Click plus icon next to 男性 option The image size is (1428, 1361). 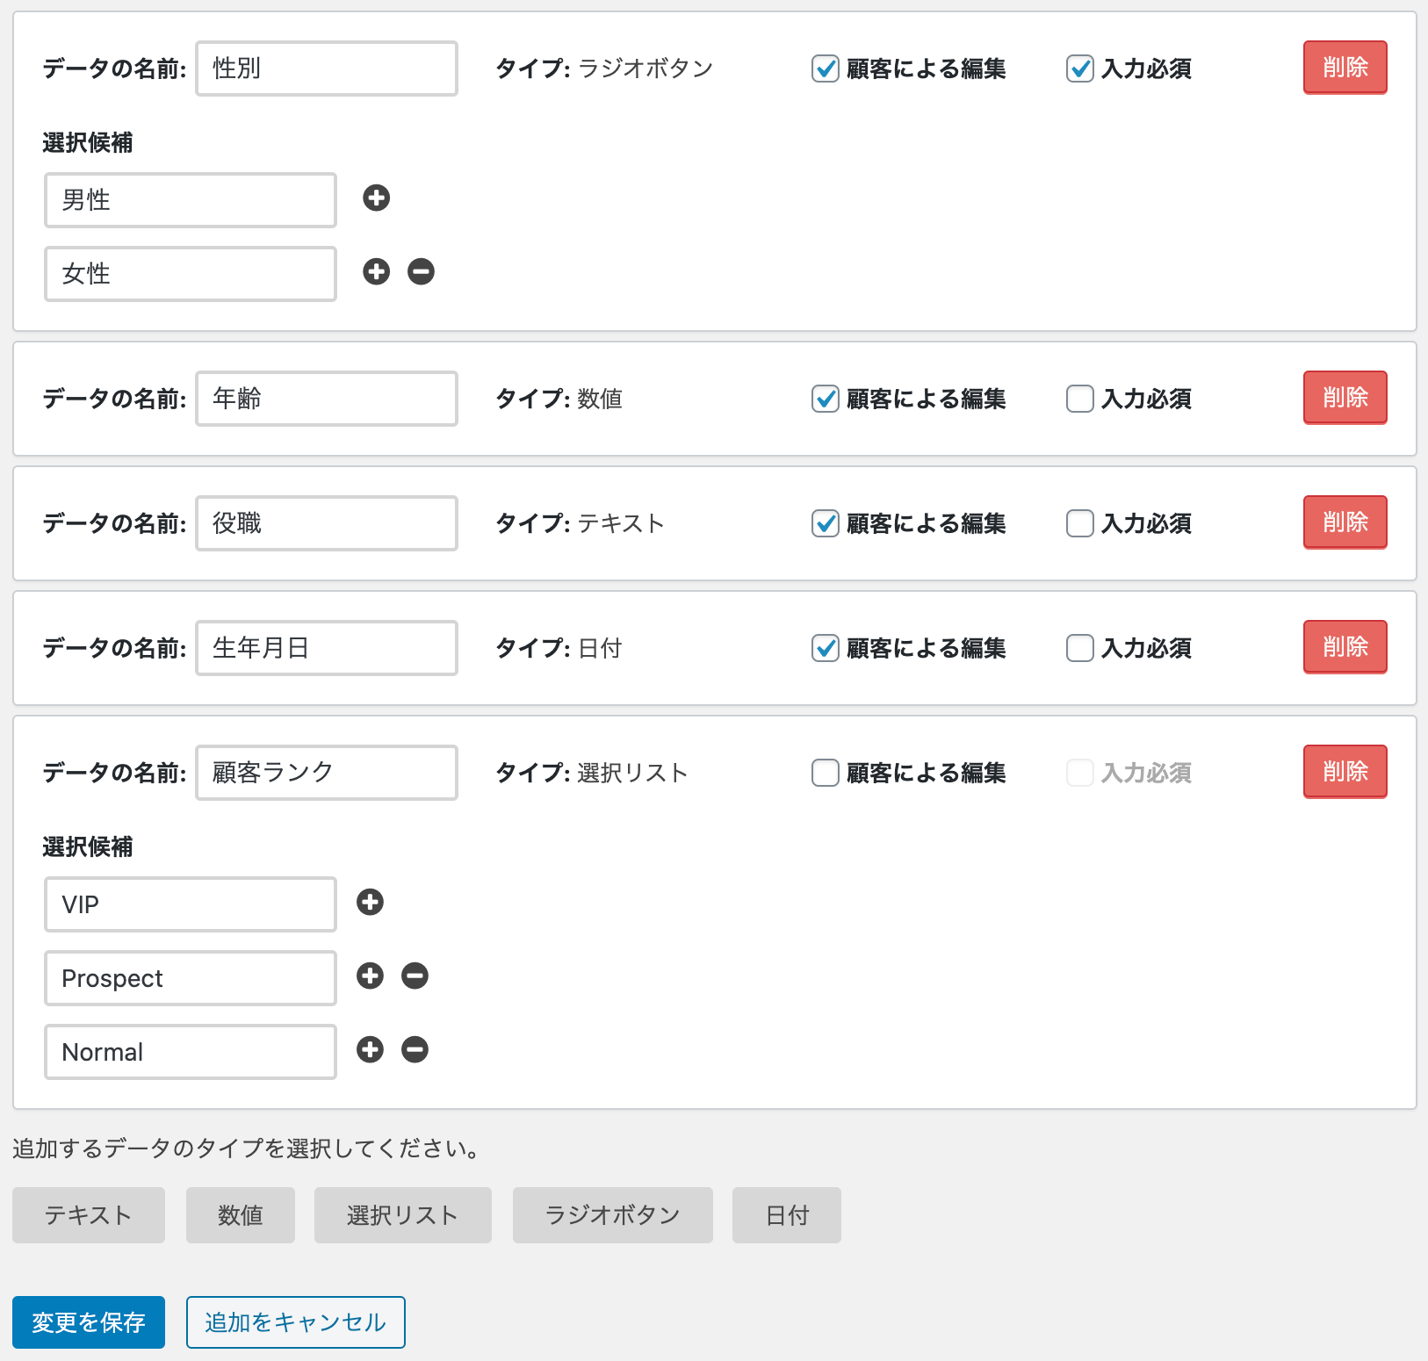coord(376,198)
